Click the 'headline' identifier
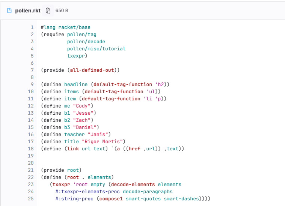 76,84
